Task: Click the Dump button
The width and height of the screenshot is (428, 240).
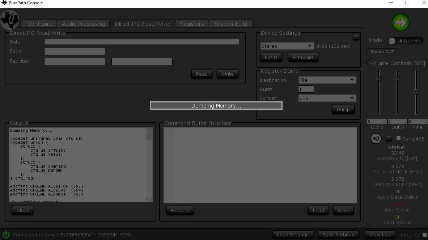Action: click(343, 109)
